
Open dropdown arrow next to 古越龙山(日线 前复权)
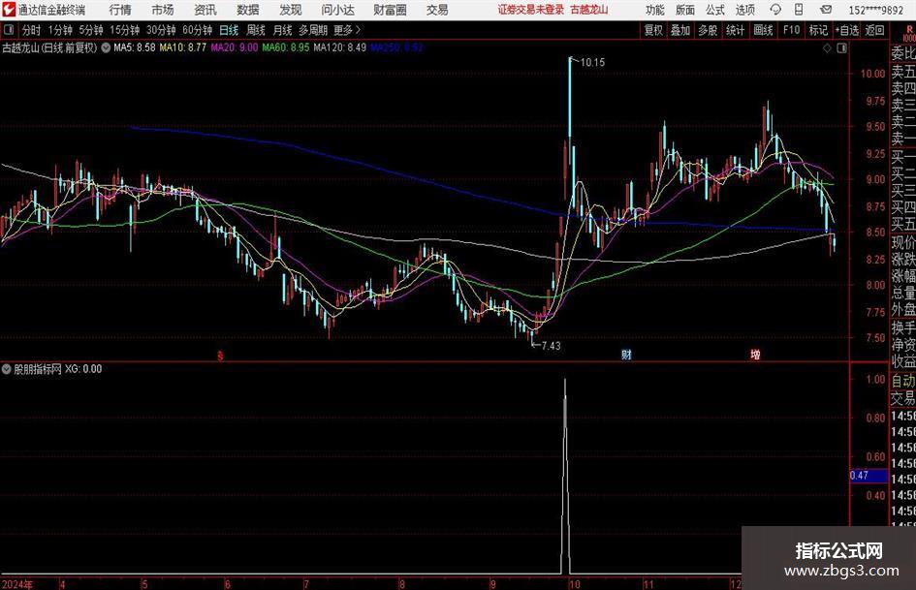point(106,47)
